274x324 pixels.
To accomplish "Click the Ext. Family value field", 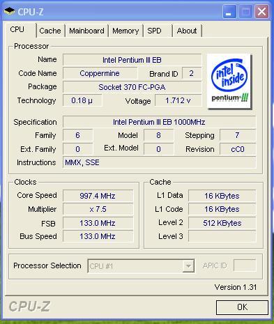I will click(x=78, y=149).
